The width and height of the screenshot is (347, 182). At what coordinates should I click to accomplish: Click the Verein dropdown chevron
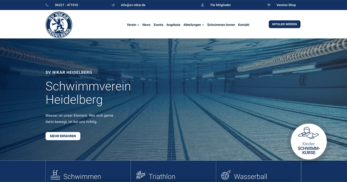point(138,25)
